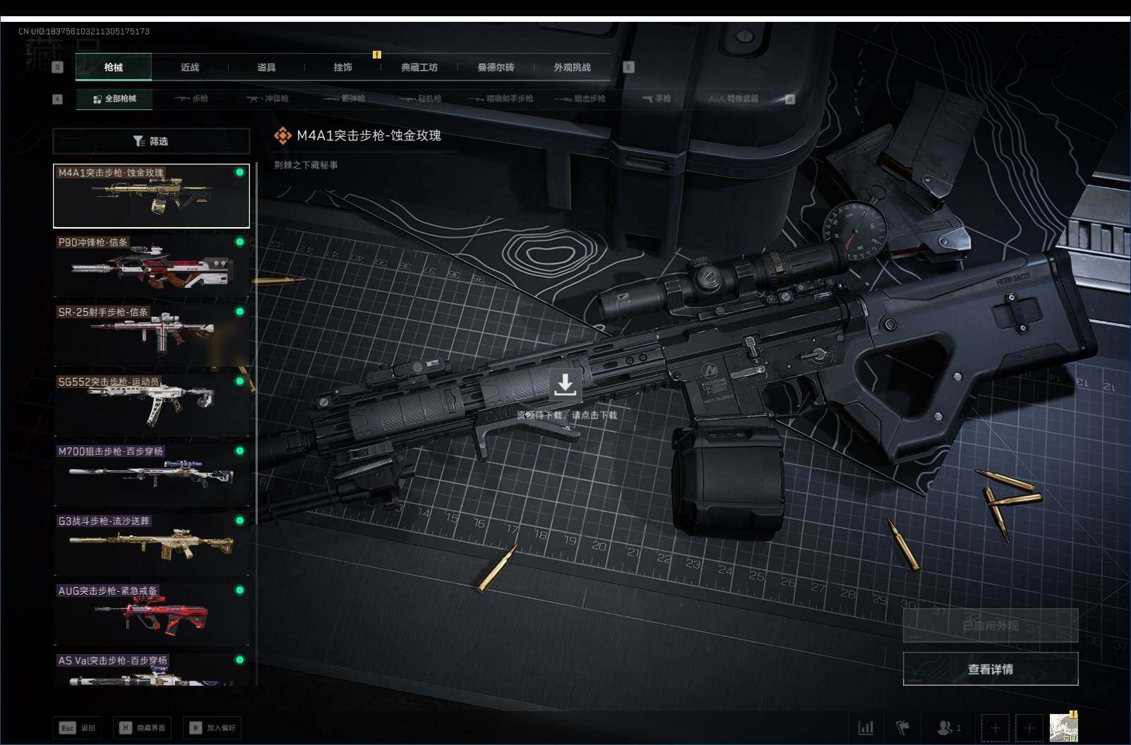The width and height of the screenshot is (1131, 745).
Task: Click the green status dot on P90 card
Action: (x=240, y=242)
